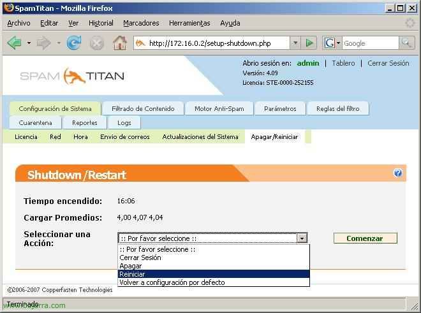Select the Apagar/Reiniciar subtab

[274, 137]
